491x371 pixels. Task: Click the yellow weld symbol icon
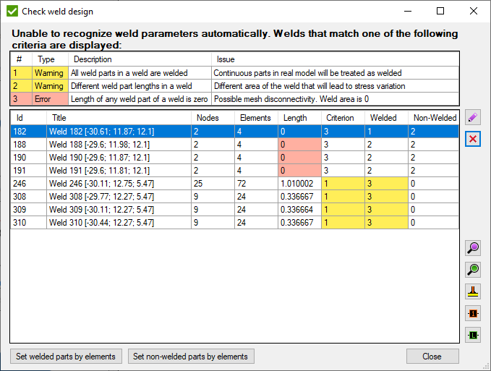tap(473, 292)
